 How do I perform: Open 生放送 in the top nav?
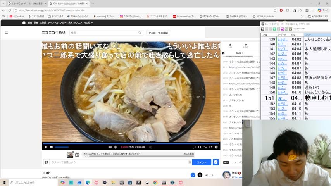tap(43, 22)
